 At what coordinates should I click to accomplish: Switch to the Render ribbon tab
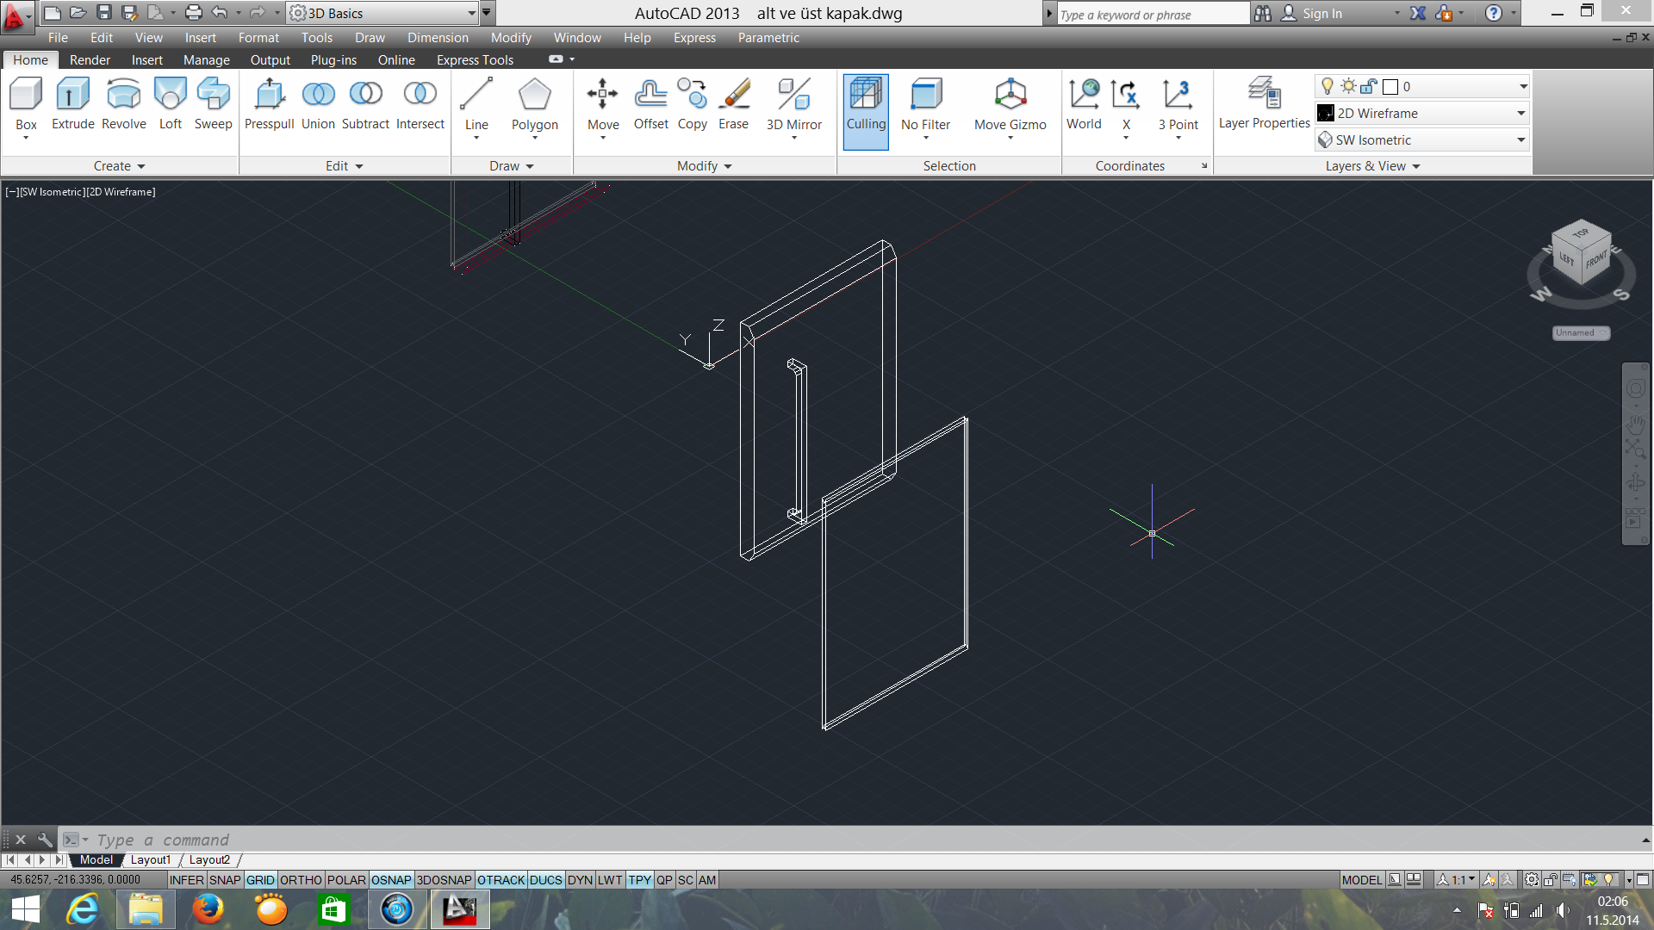point(90,60)
